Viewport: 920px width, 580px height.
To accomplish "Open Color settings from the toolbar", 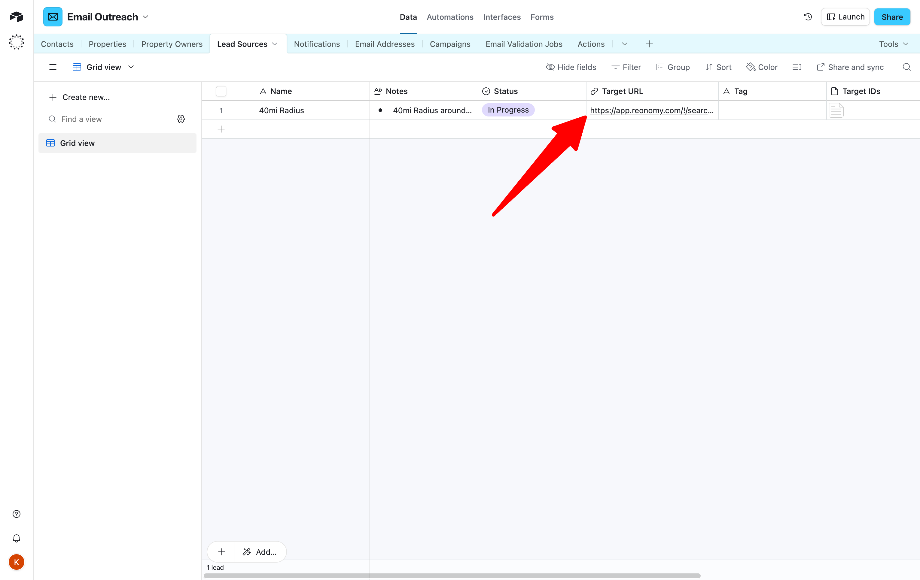I will pyautogui.click(x=762, y=67).
